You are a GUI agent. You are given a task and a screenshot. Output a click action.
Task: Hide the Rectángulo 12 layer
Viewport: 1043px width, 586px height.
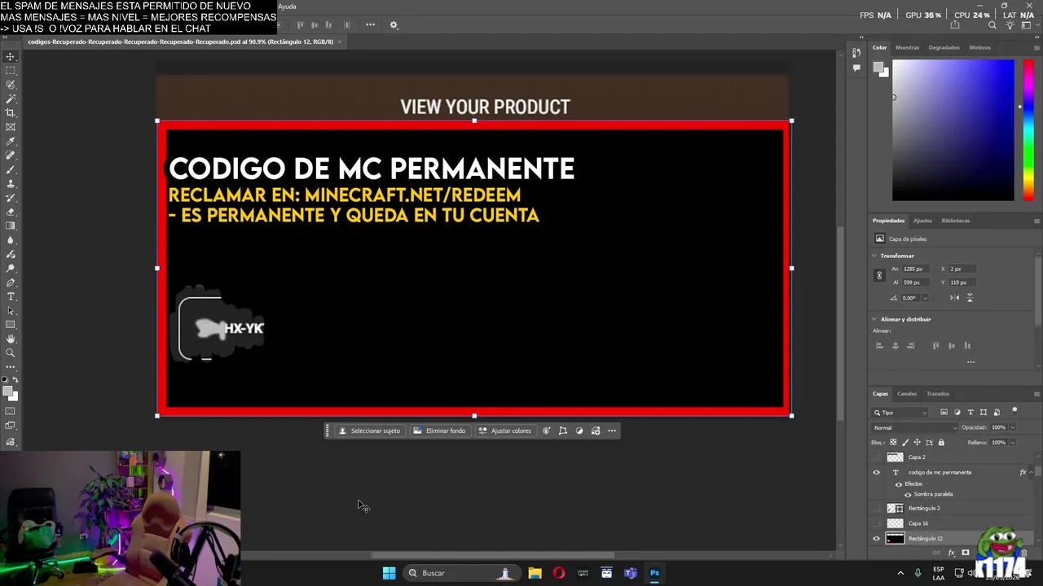(x=877, y=538)
